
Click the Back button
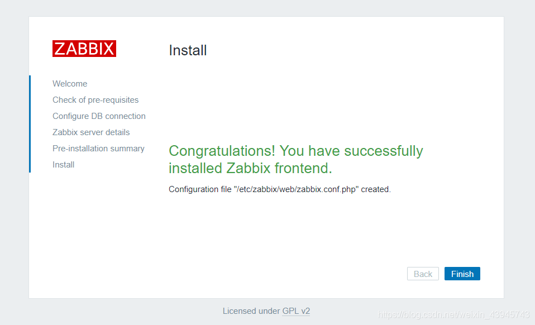click(423, 274)
